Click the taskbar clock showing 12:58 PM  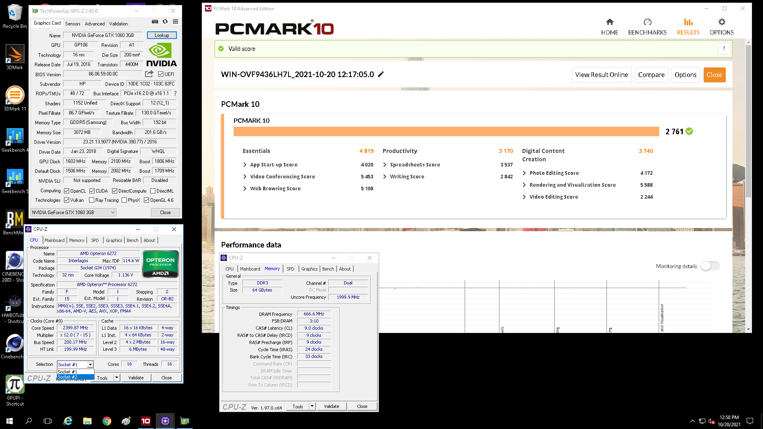(x=729, y=421)
